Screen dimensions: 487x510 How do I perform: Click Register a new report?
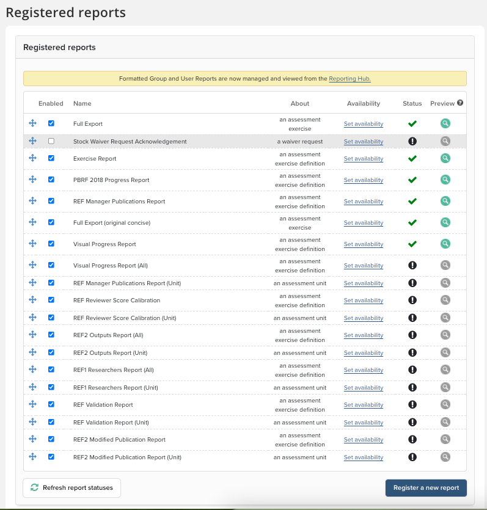[426, 488]
